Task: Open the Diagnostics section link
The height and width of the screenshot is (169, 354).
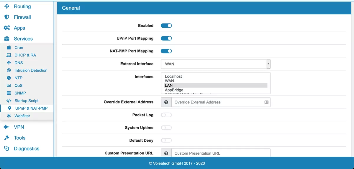Action: (x=26, y=149)
